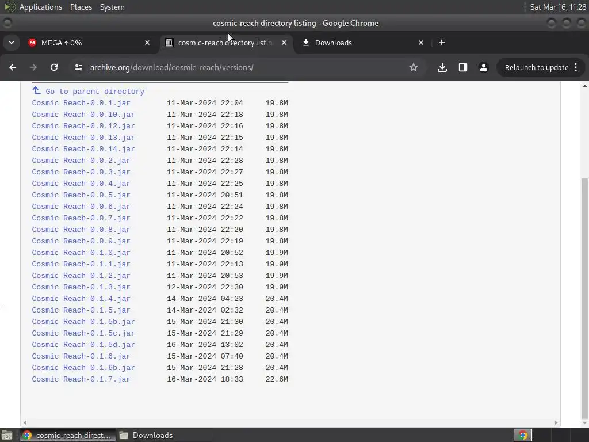Click the Chrome icon in the bottom-right tray

(x=522, y=435)
